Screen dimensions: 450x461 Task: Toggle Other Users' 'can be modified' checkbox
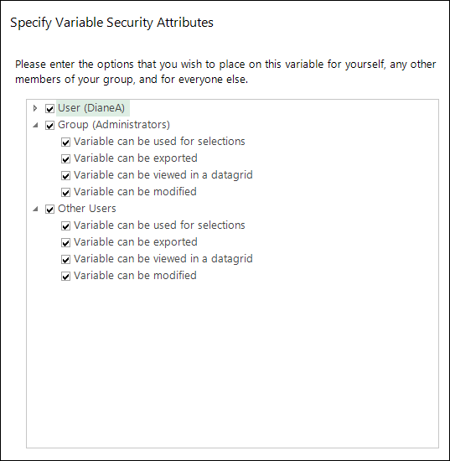click(x=65, y=276)
